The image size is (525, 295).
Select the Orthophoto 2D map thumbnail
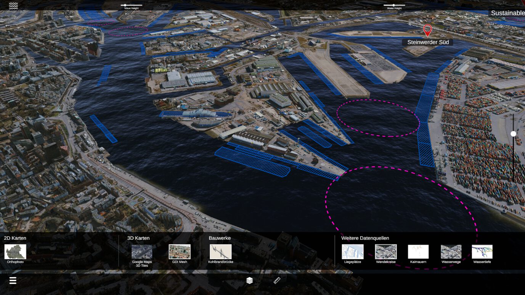point(15,252)
